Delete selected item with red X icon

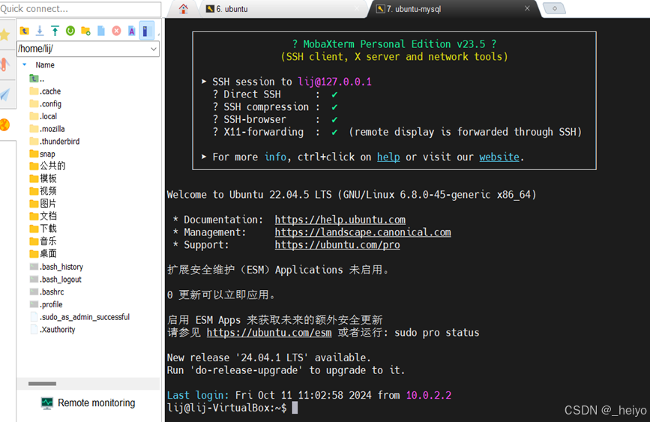pos(116,31)
